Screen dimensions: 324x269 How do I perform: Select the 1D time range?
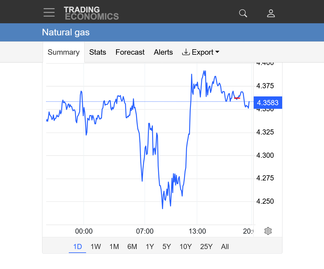pos(78,247)
